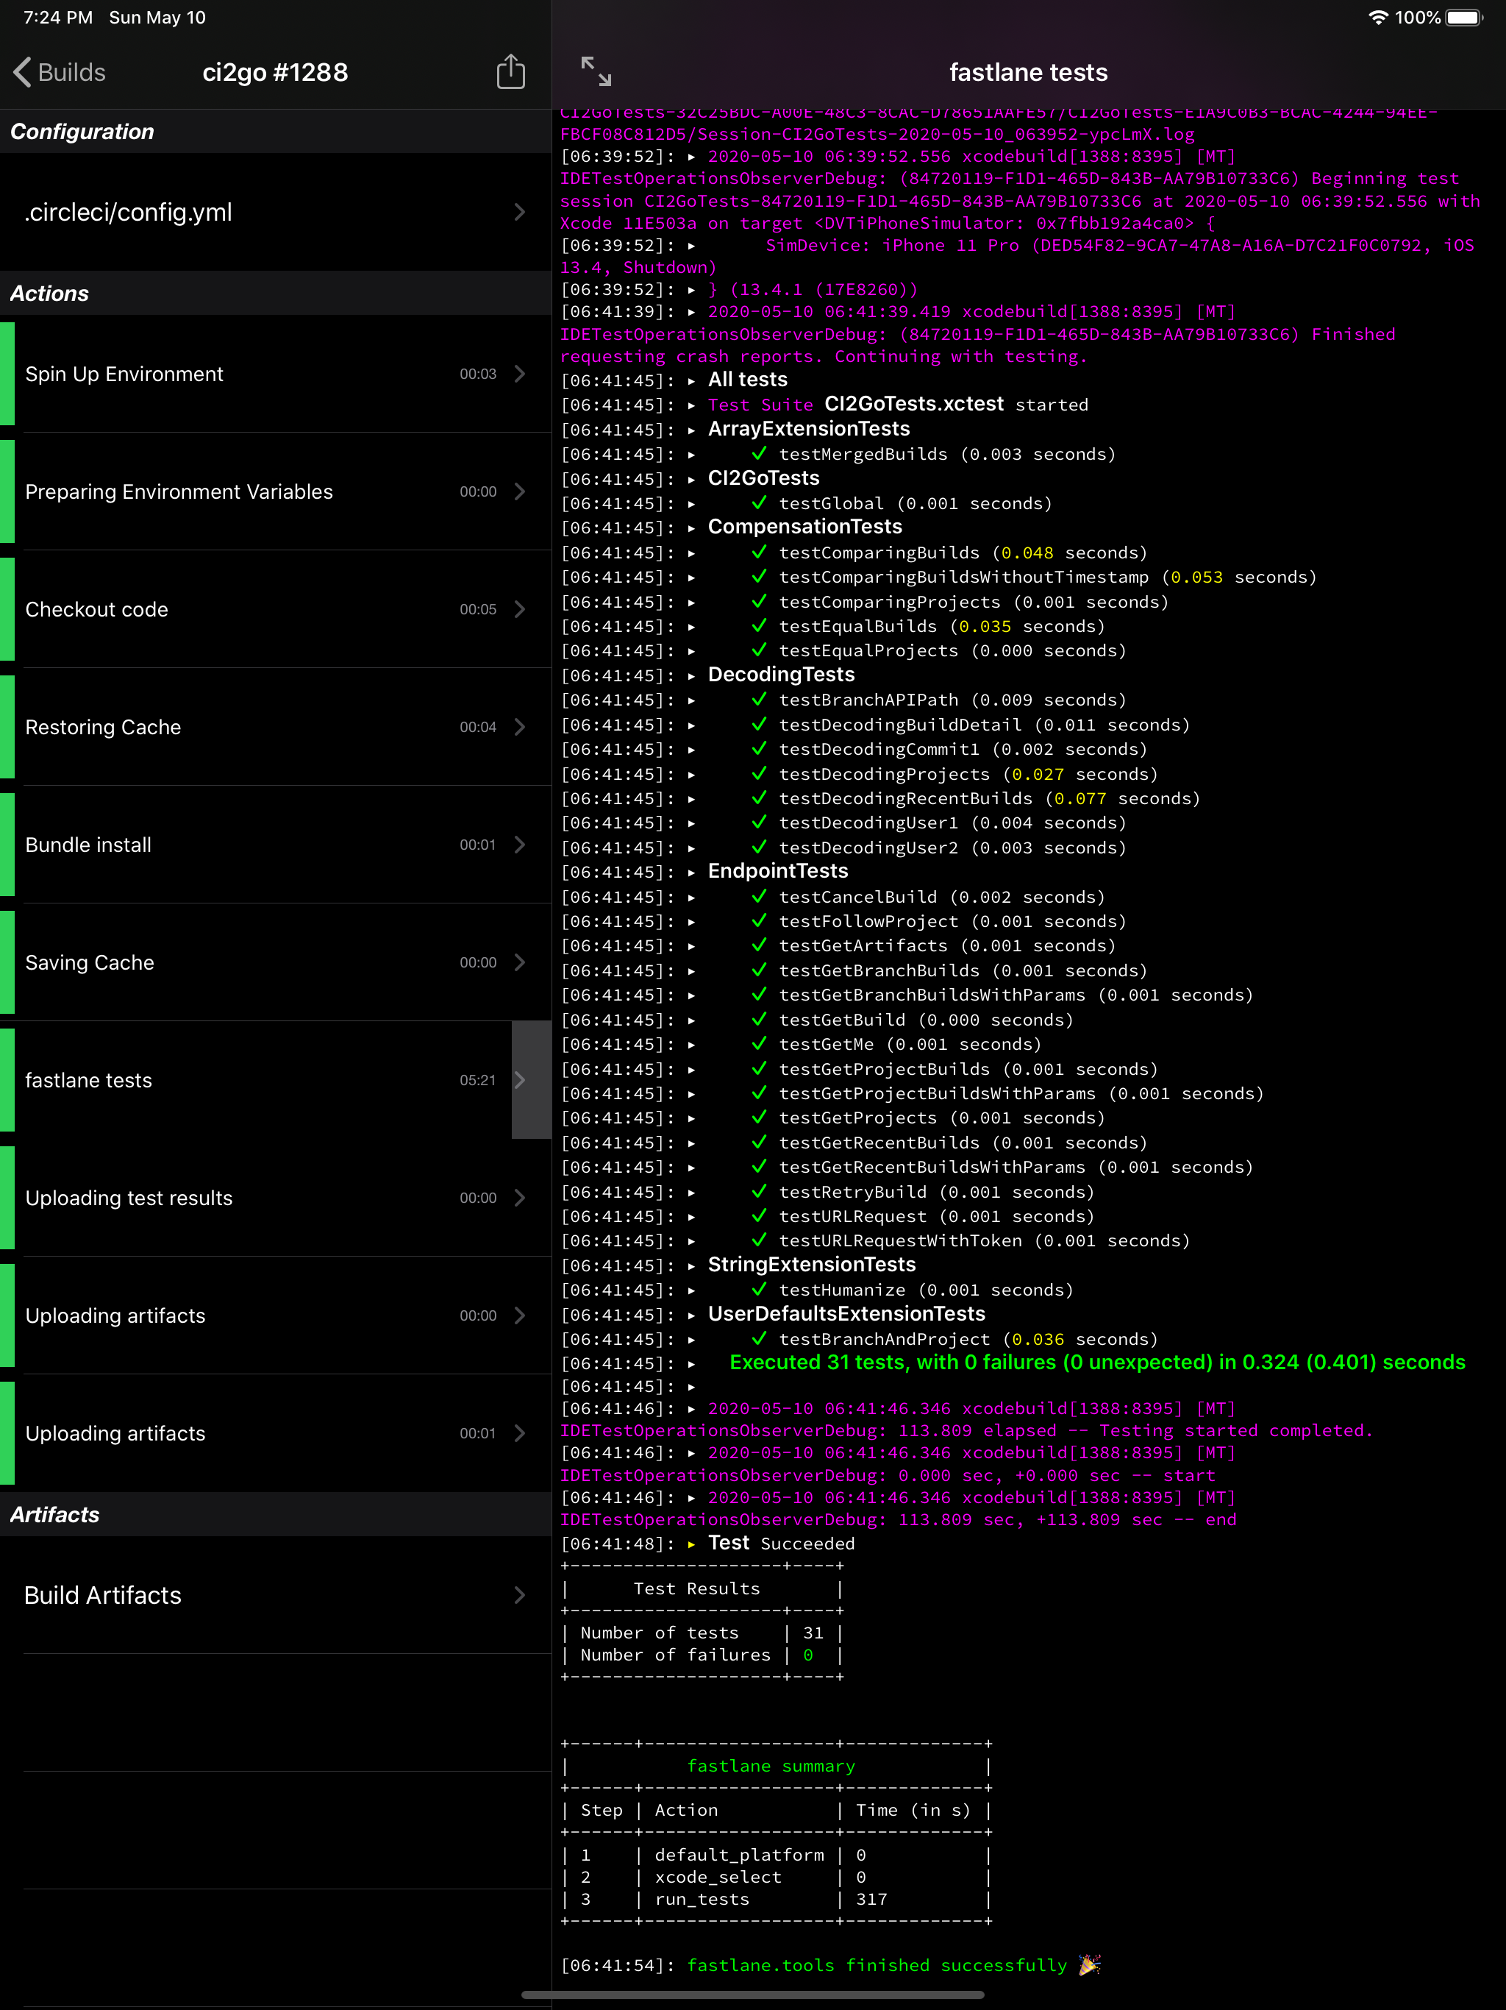Open Build Artifacts
The image size is (1506, 2010).
[x=275, y=1595]
